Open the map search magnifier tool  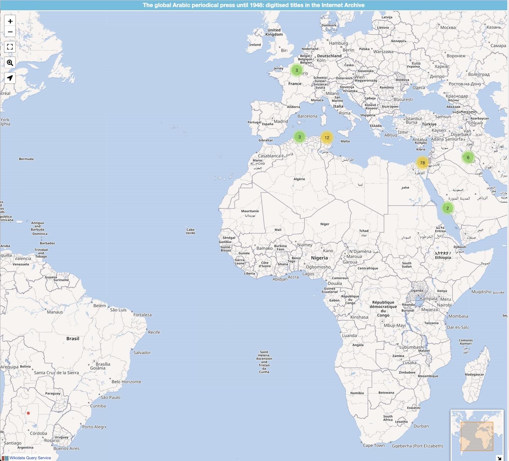pos(10,63)
